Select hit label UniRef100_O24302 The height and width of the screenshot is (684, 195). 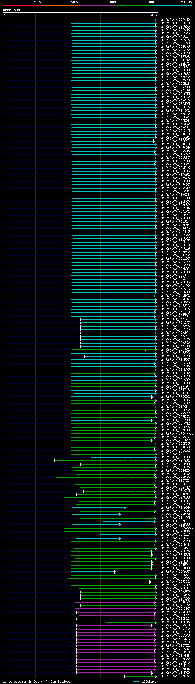(175, 60)
